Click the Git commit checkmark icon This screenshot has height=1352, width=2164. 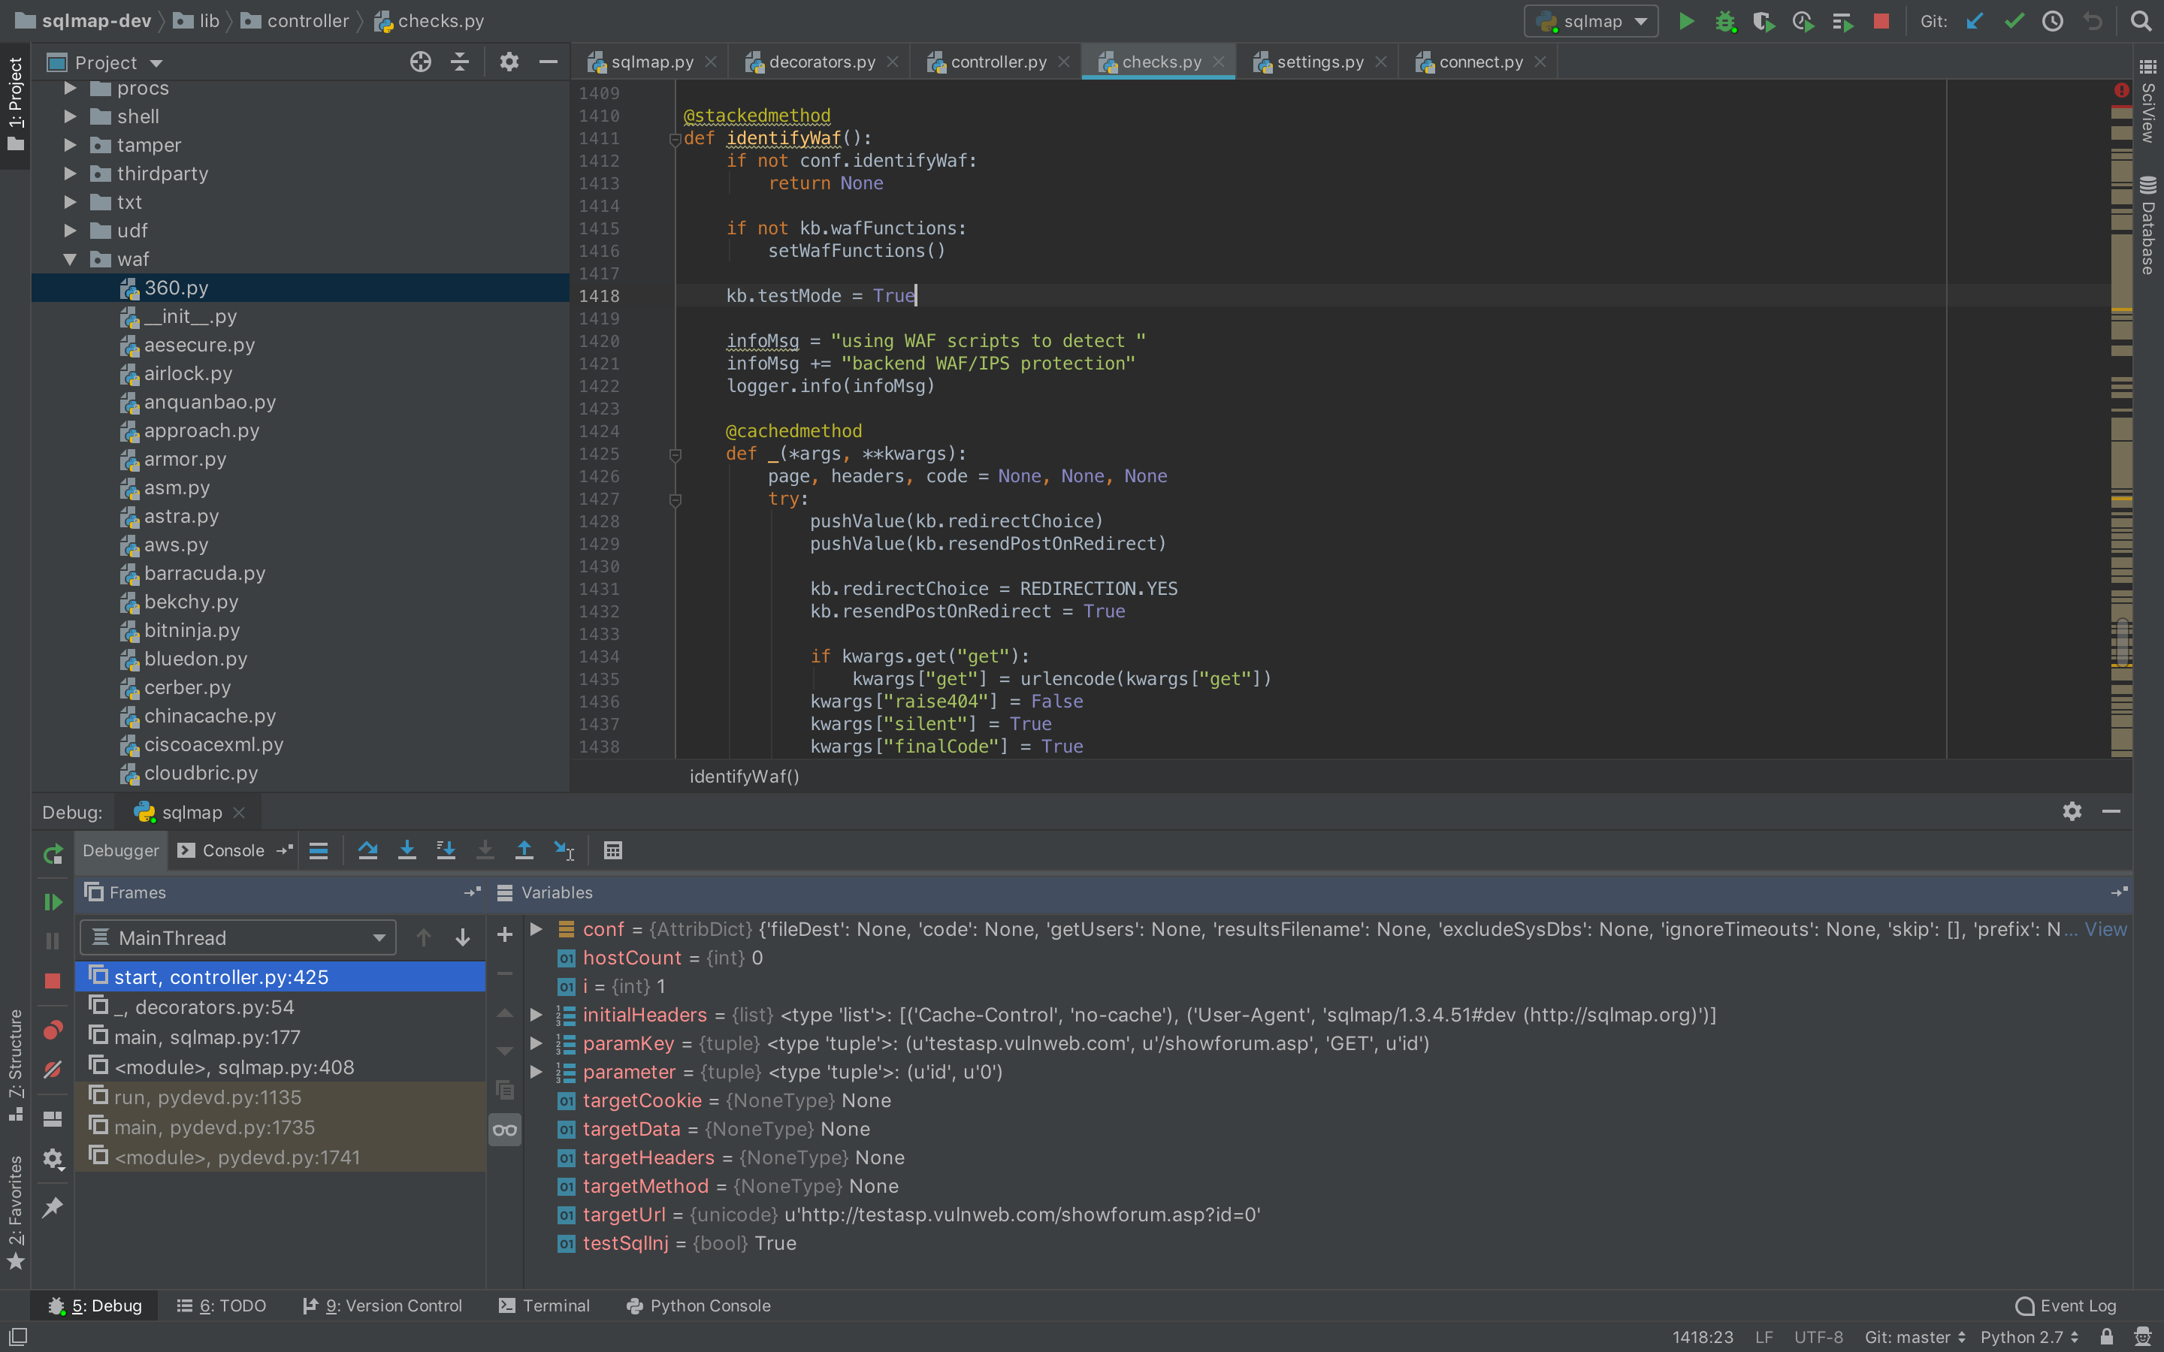pos(2013,22)
